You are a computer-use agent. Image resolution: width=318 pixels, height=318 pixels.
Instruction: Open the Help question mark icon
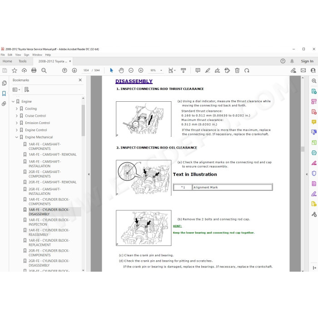283,61
